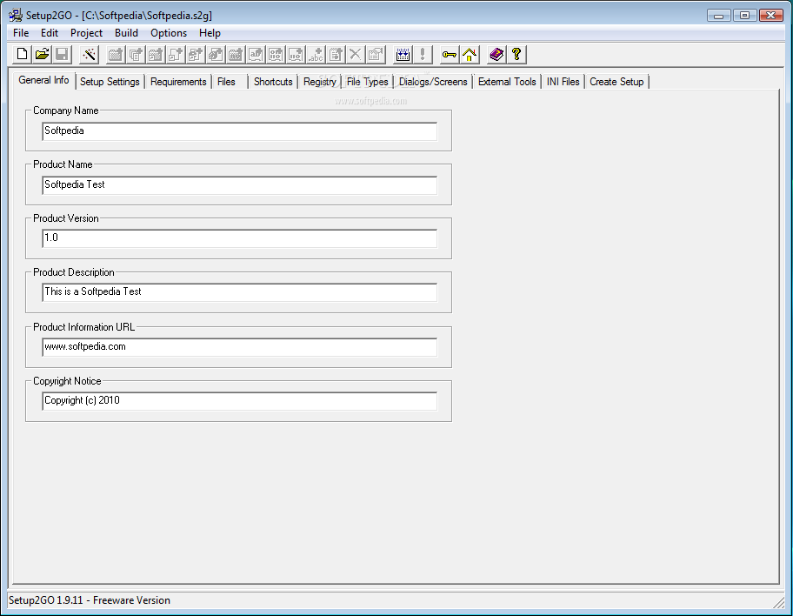Open the Options menu
Screen dimensions: 793x616
coord(169,33)
